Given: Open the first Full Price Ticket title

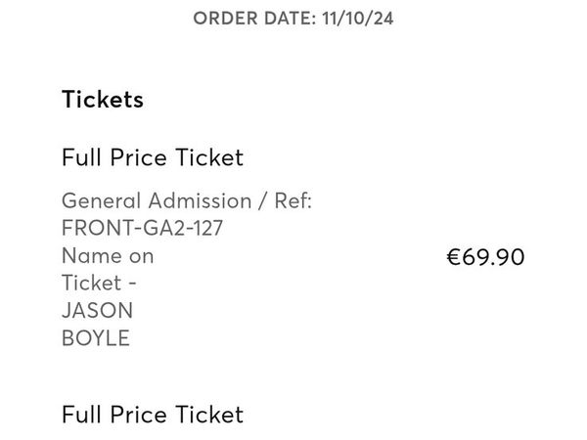Looking at the screenshot, I should point(153,157).
